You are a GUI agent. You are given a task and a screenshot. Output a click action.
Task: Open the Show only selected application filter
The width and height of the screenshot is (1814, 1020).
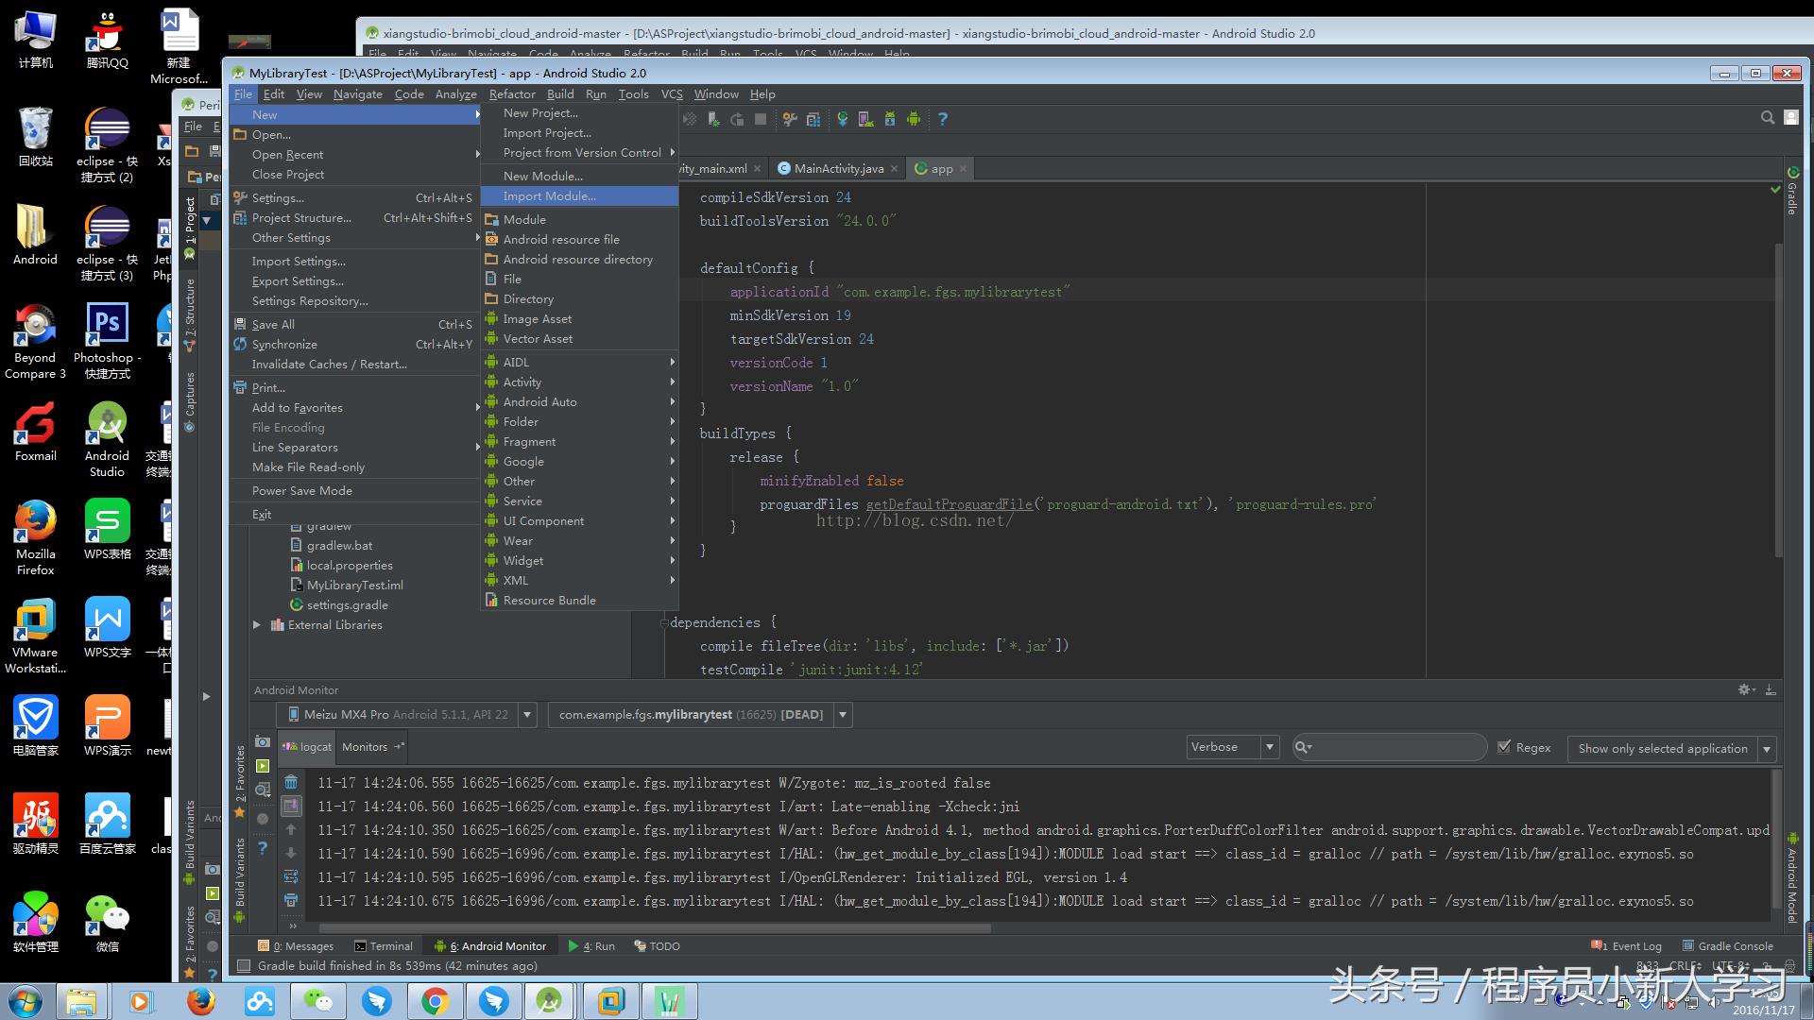pyautogui.click(x=1661, y=749)
